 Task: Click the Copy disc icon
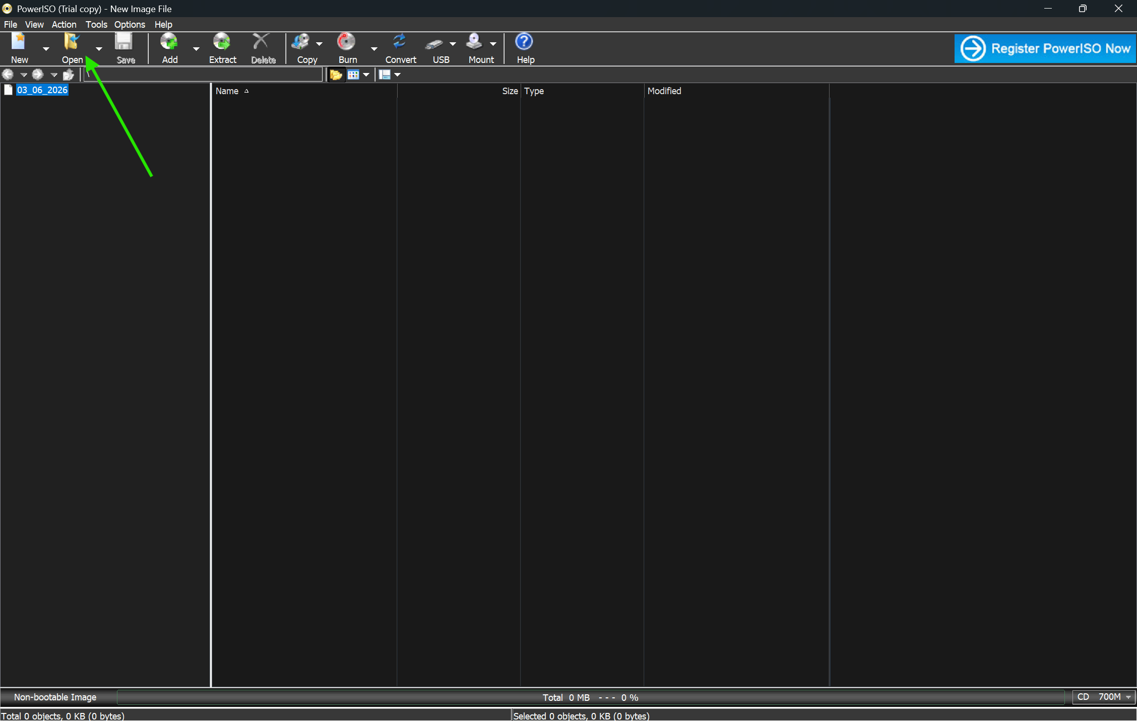[x=301, y=42]
